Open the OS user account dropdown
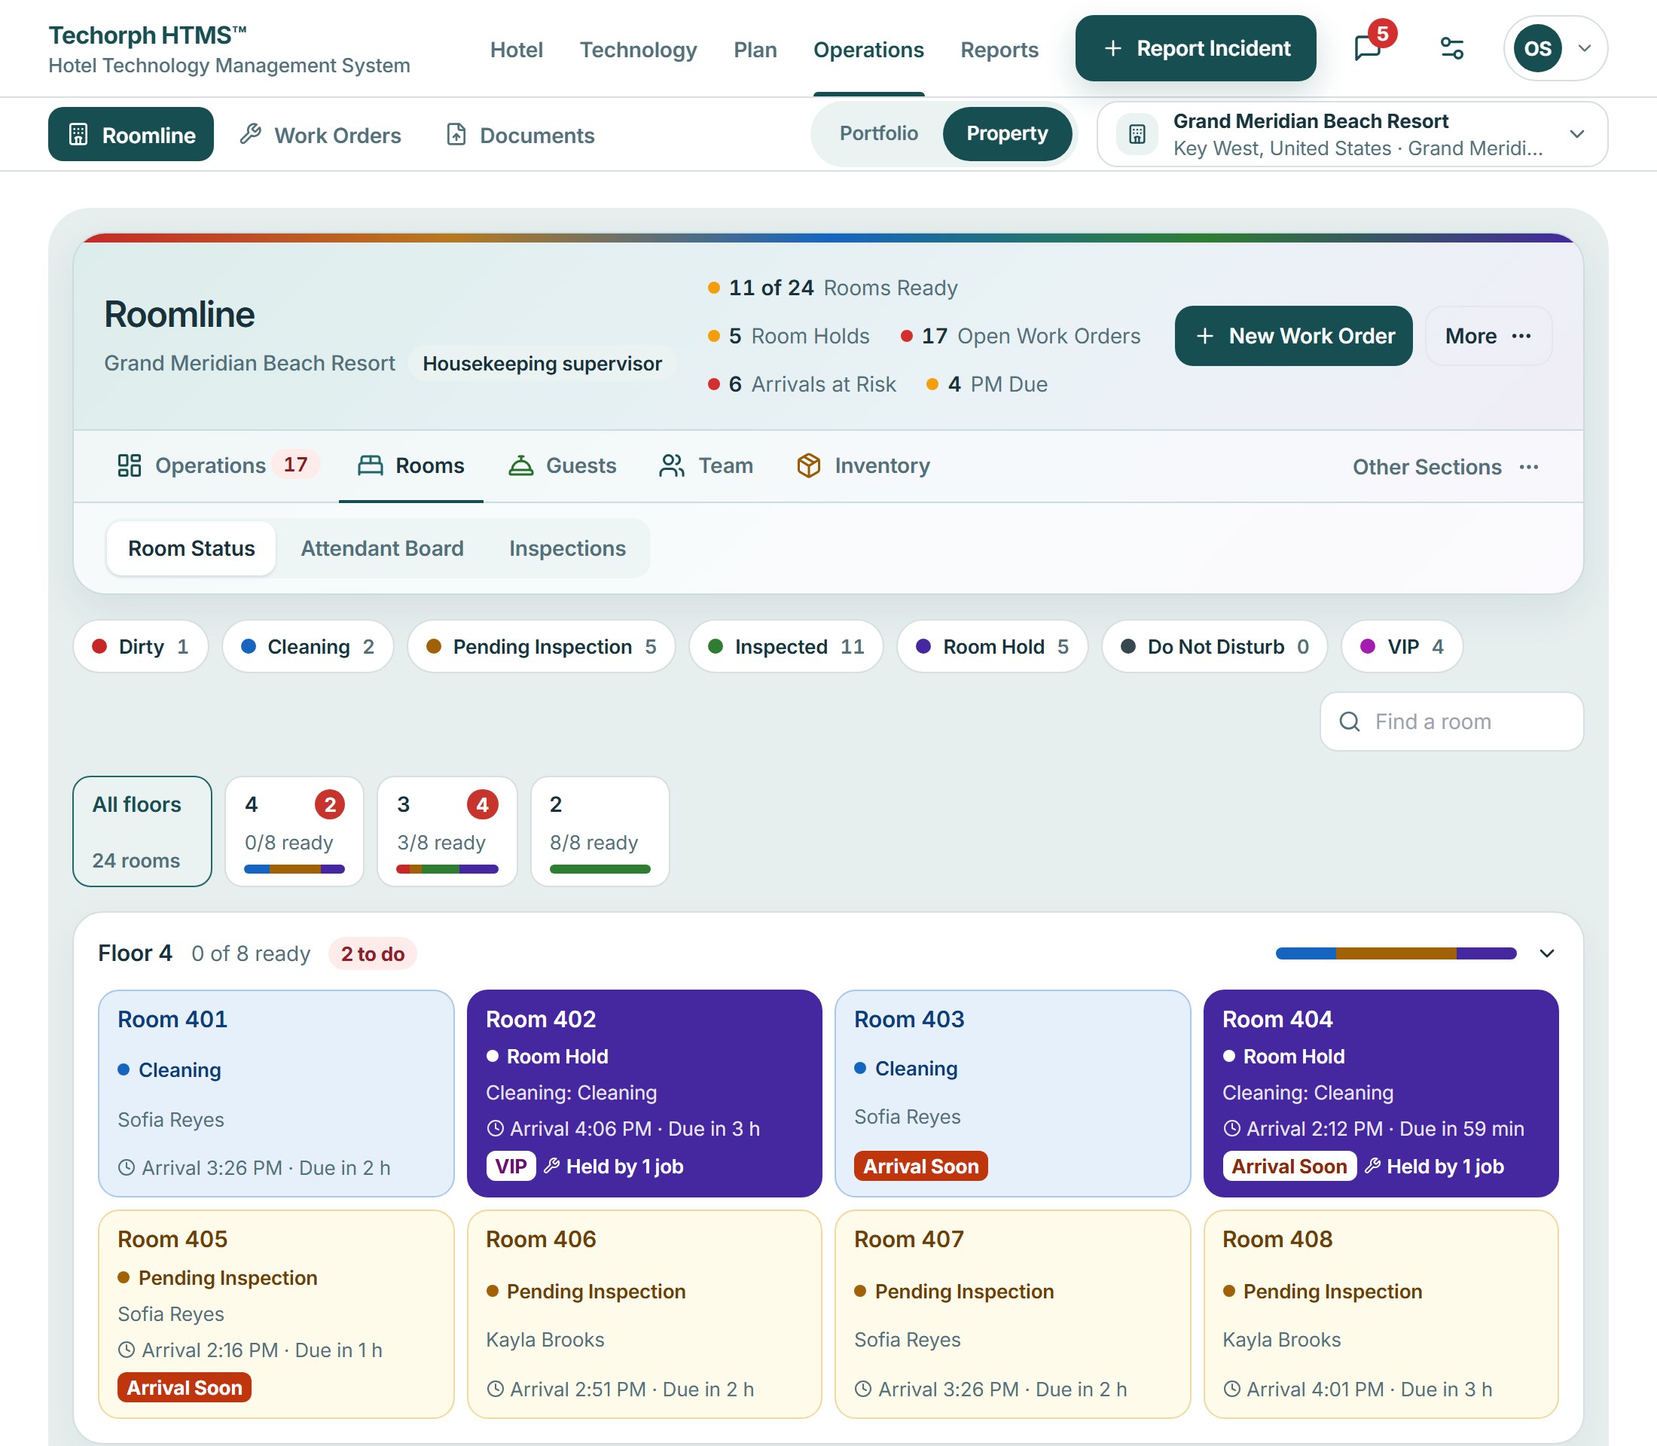The image size is (1657, 1446). 1555,48
